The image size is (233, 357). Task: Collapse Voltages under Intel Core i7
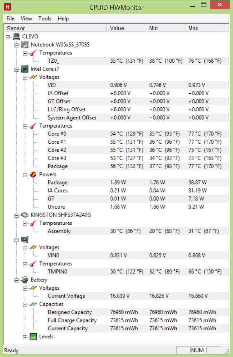click(x=25, y=78)
